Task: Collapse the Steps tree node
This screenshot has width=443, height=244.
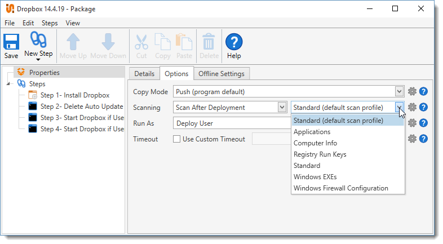Action: pos(9,84)
